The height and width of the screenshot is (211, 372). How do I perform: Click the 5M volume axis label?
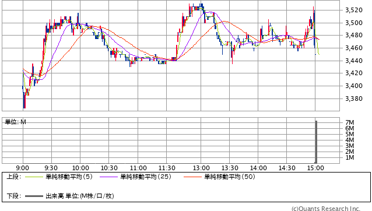click(350, 134)
